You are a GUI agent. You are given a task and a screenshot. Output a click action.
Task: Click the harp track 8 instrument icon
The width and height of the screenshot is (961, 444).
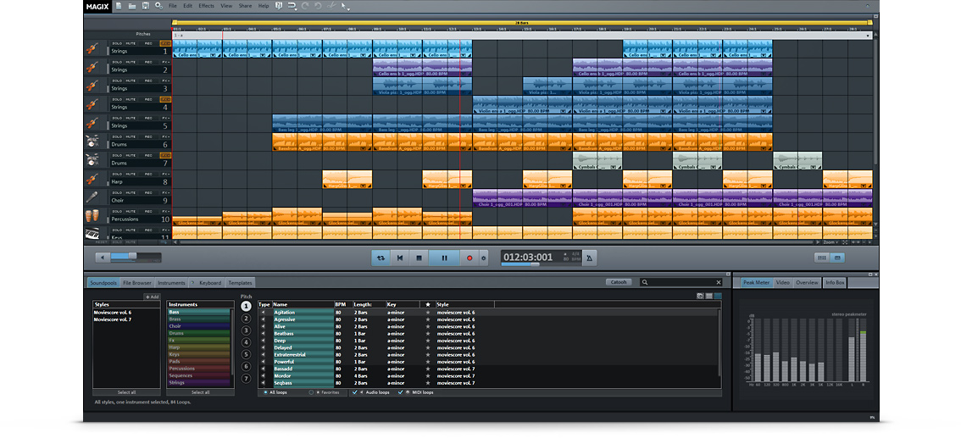pyautogui.click(x=92, y=179)
